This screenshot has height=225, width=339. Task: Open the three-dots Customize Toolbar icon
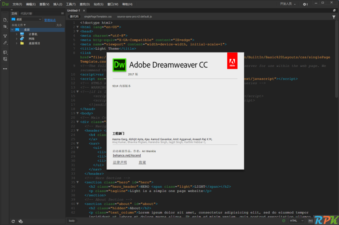[5, 69]
